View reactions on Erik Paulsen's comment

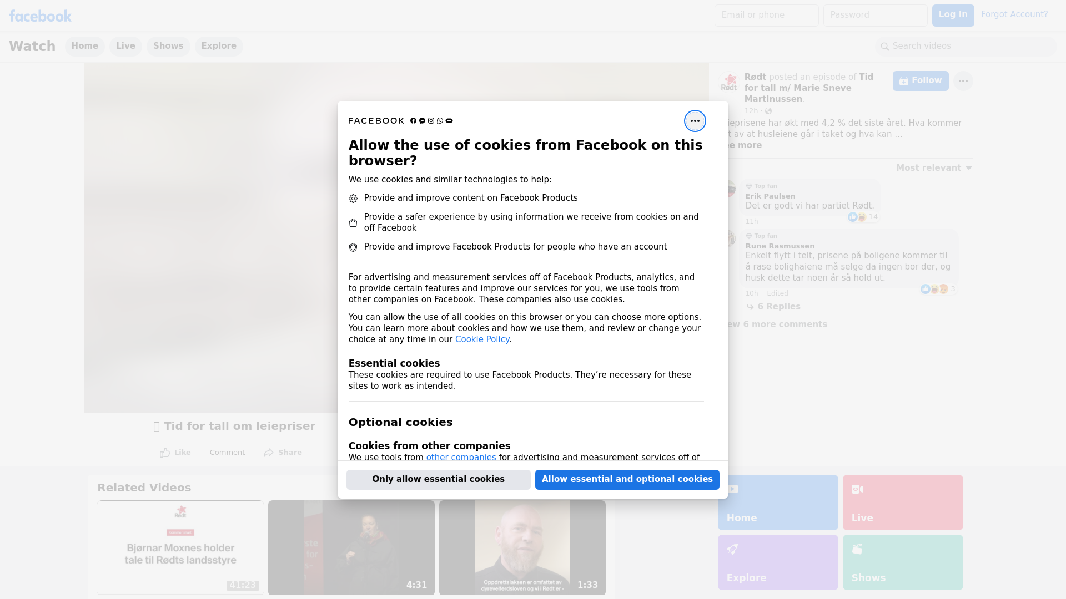pos(863,217)
